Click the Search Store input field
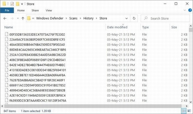This screenshot has height=114, width=193. coord(165,18)
